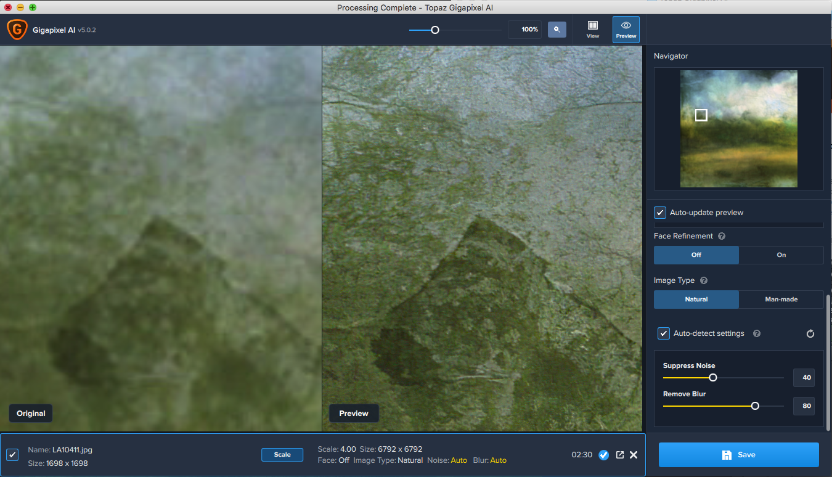This screenshot has width=832, height=477.
Task: Reset settings with the circular arrow icon
Action: (810, 333)
